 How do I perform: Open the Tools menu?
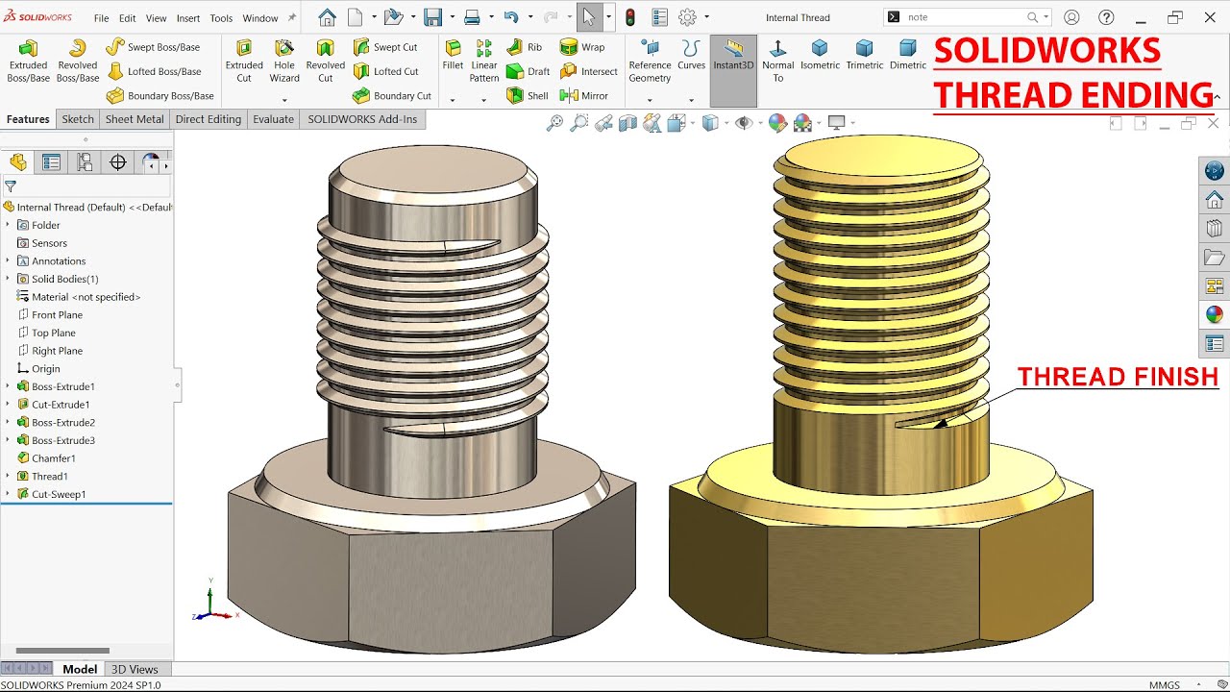click(x=221, y=18)
